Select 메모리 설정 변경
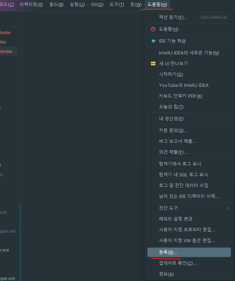 point(189,219)
